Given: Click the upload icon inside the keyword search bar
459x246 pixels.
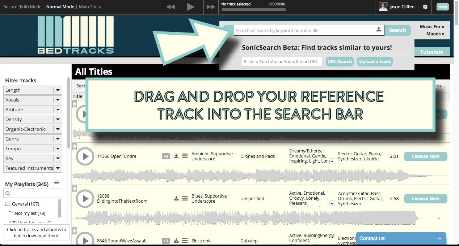Looking at the screenshot, I should (379, 30).
